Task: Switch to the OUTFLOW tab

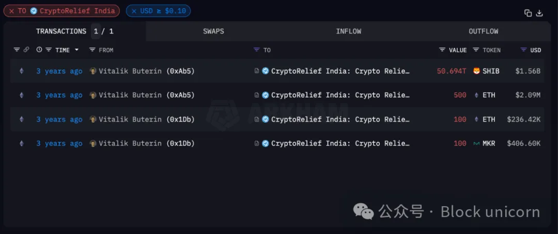Action: click(484, 31)
